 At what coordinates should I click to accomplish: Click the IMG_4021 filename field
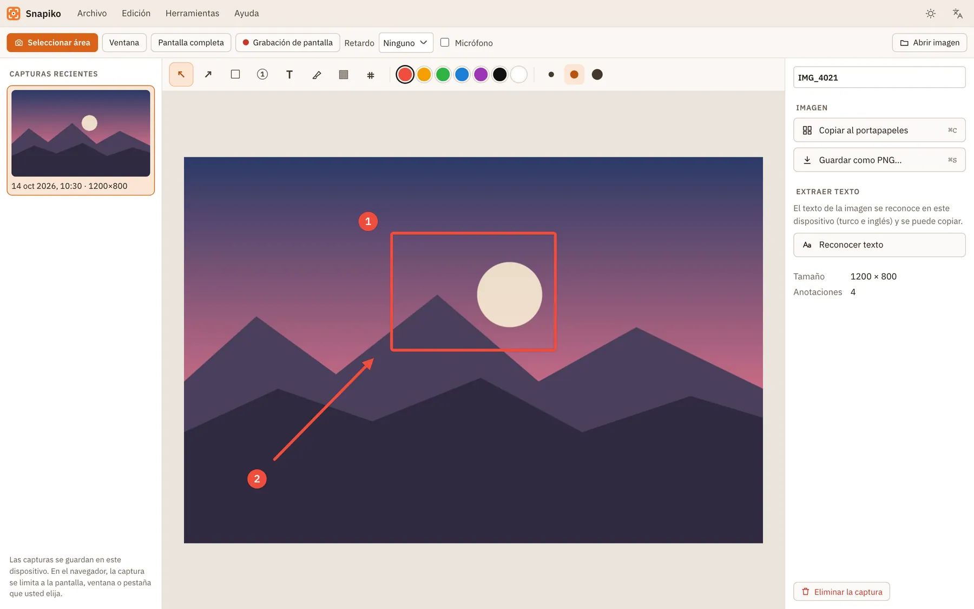point(879,77)
